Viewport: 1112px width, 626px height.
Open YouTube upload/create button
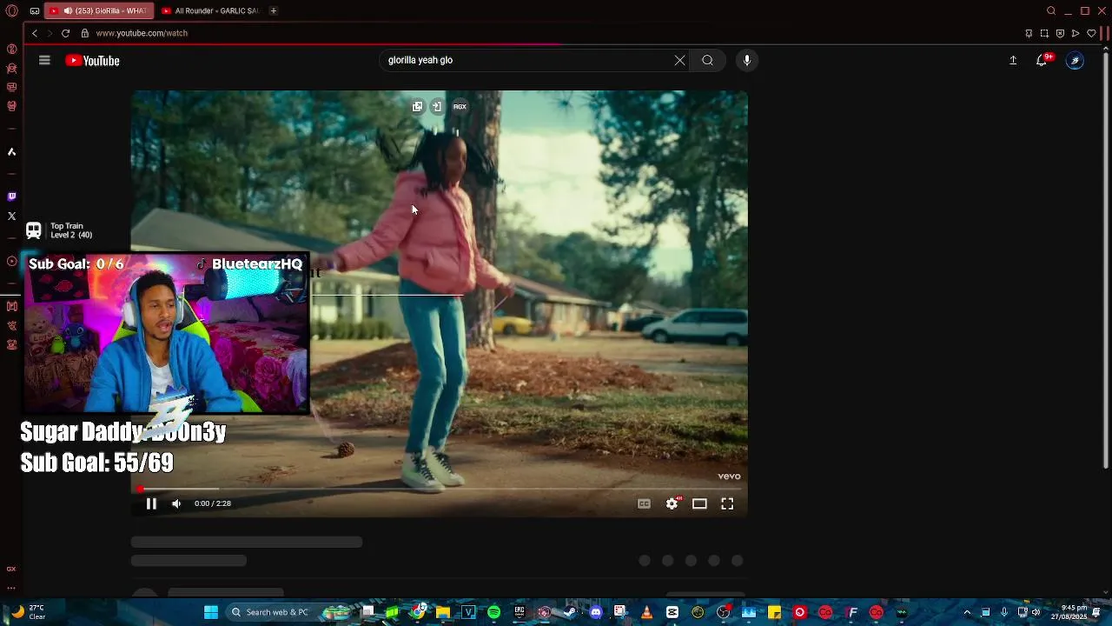[x=1013, y=60]
